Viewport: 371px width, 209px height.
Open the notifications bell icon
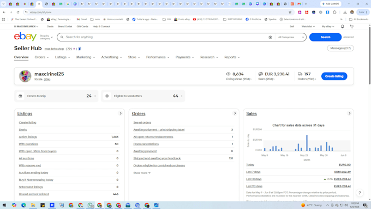[343, 27]
